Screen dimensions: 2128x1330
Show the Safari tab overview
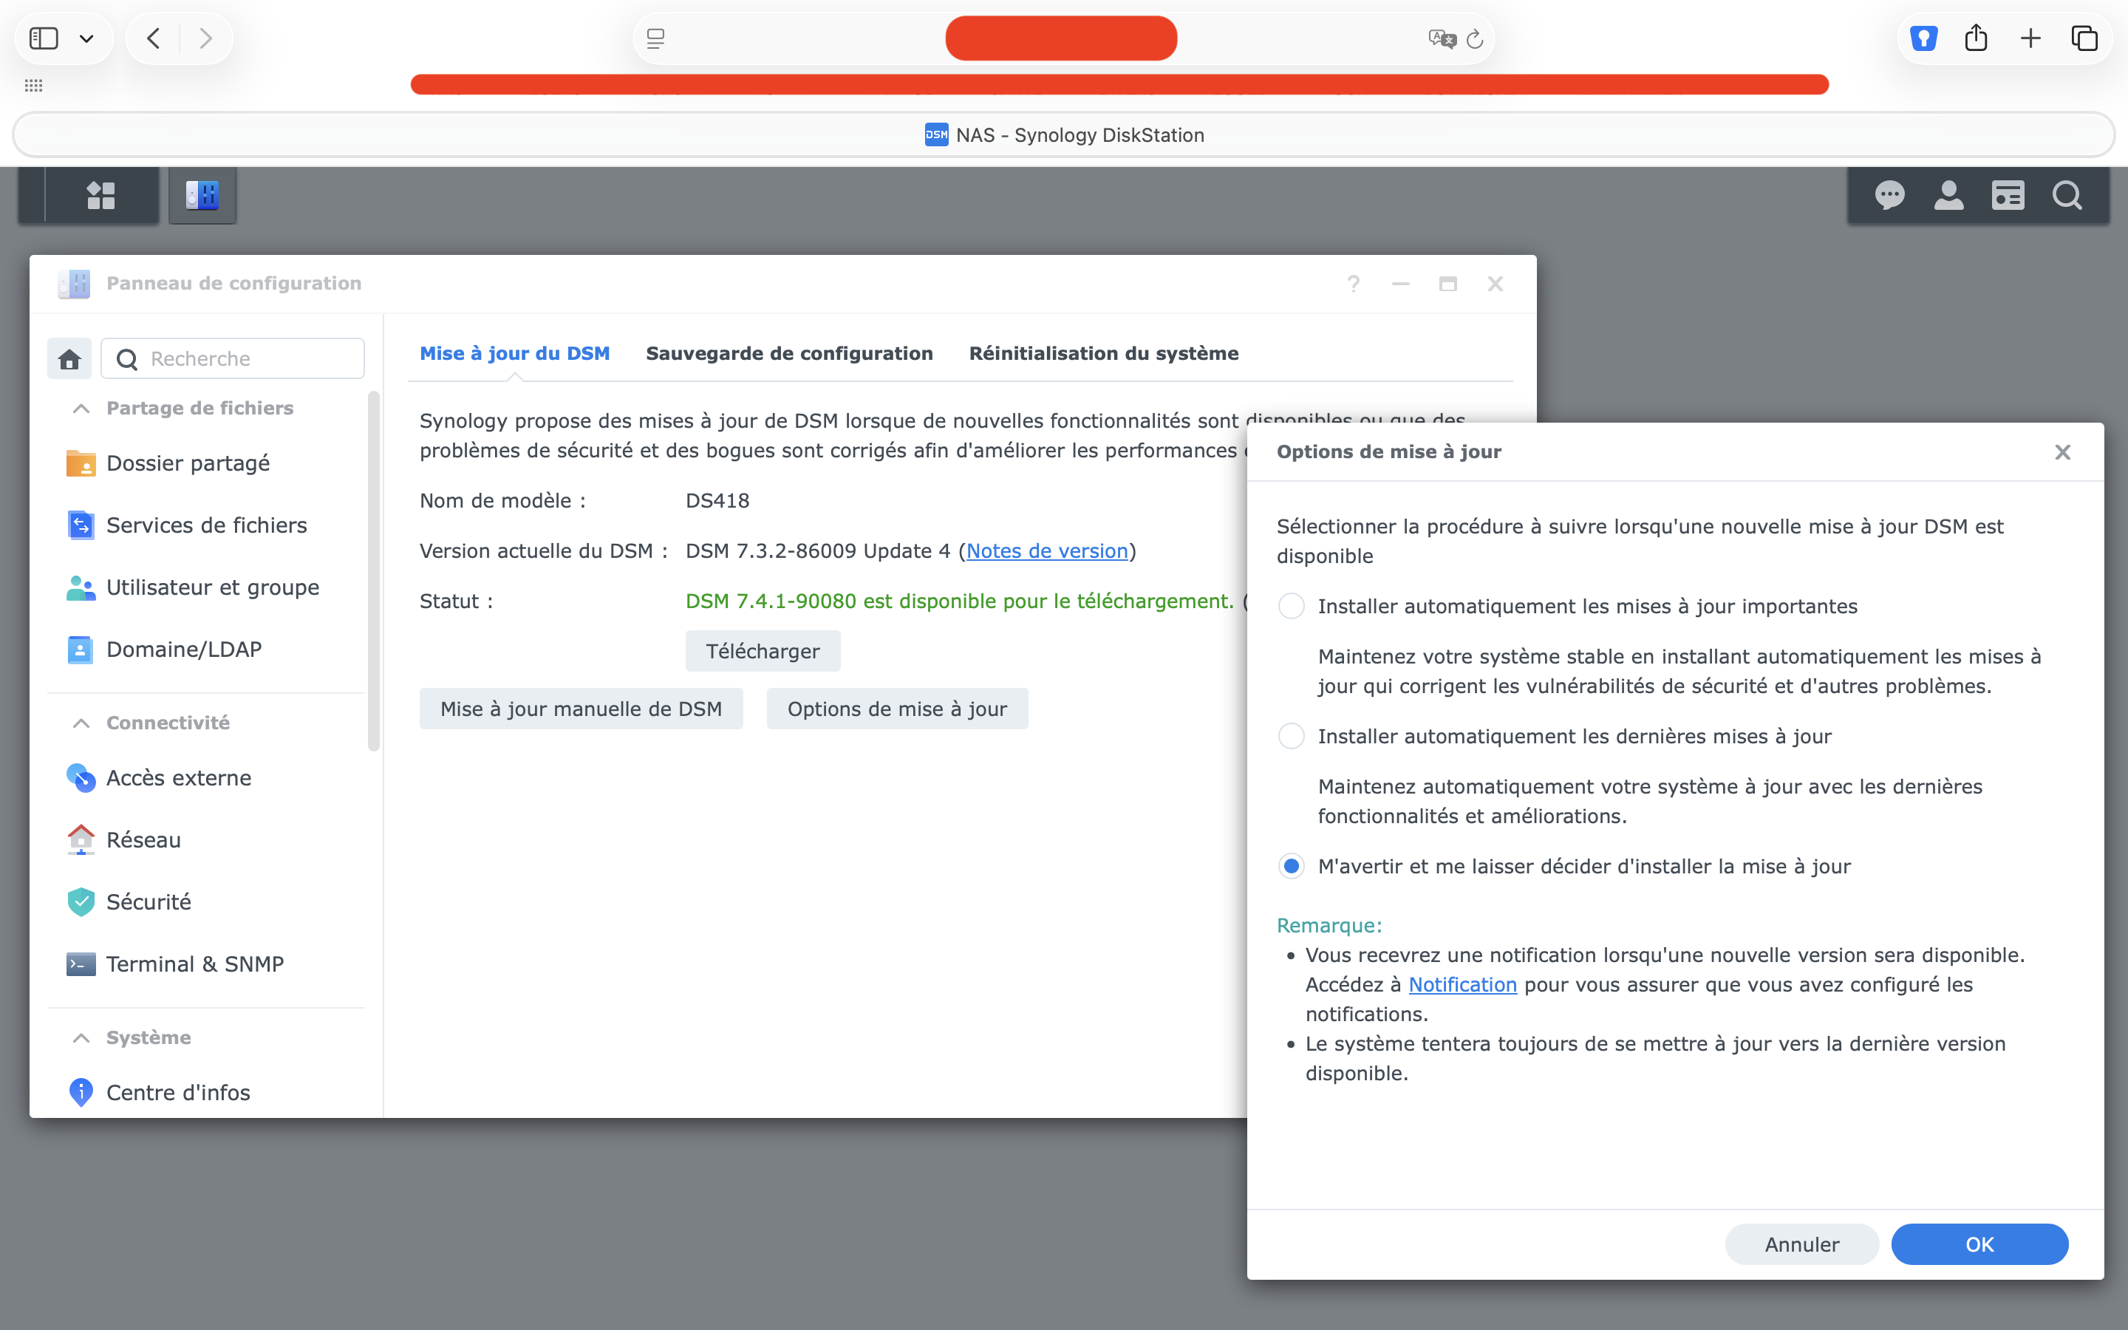click(2085, 38)
